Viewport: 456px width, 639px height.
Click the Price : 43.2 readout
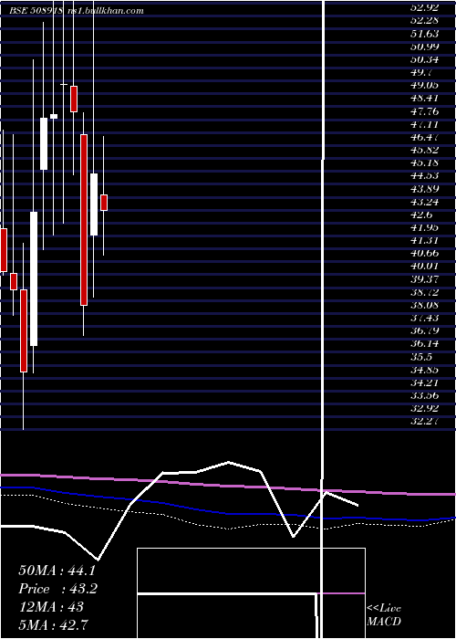pos(58,589)
